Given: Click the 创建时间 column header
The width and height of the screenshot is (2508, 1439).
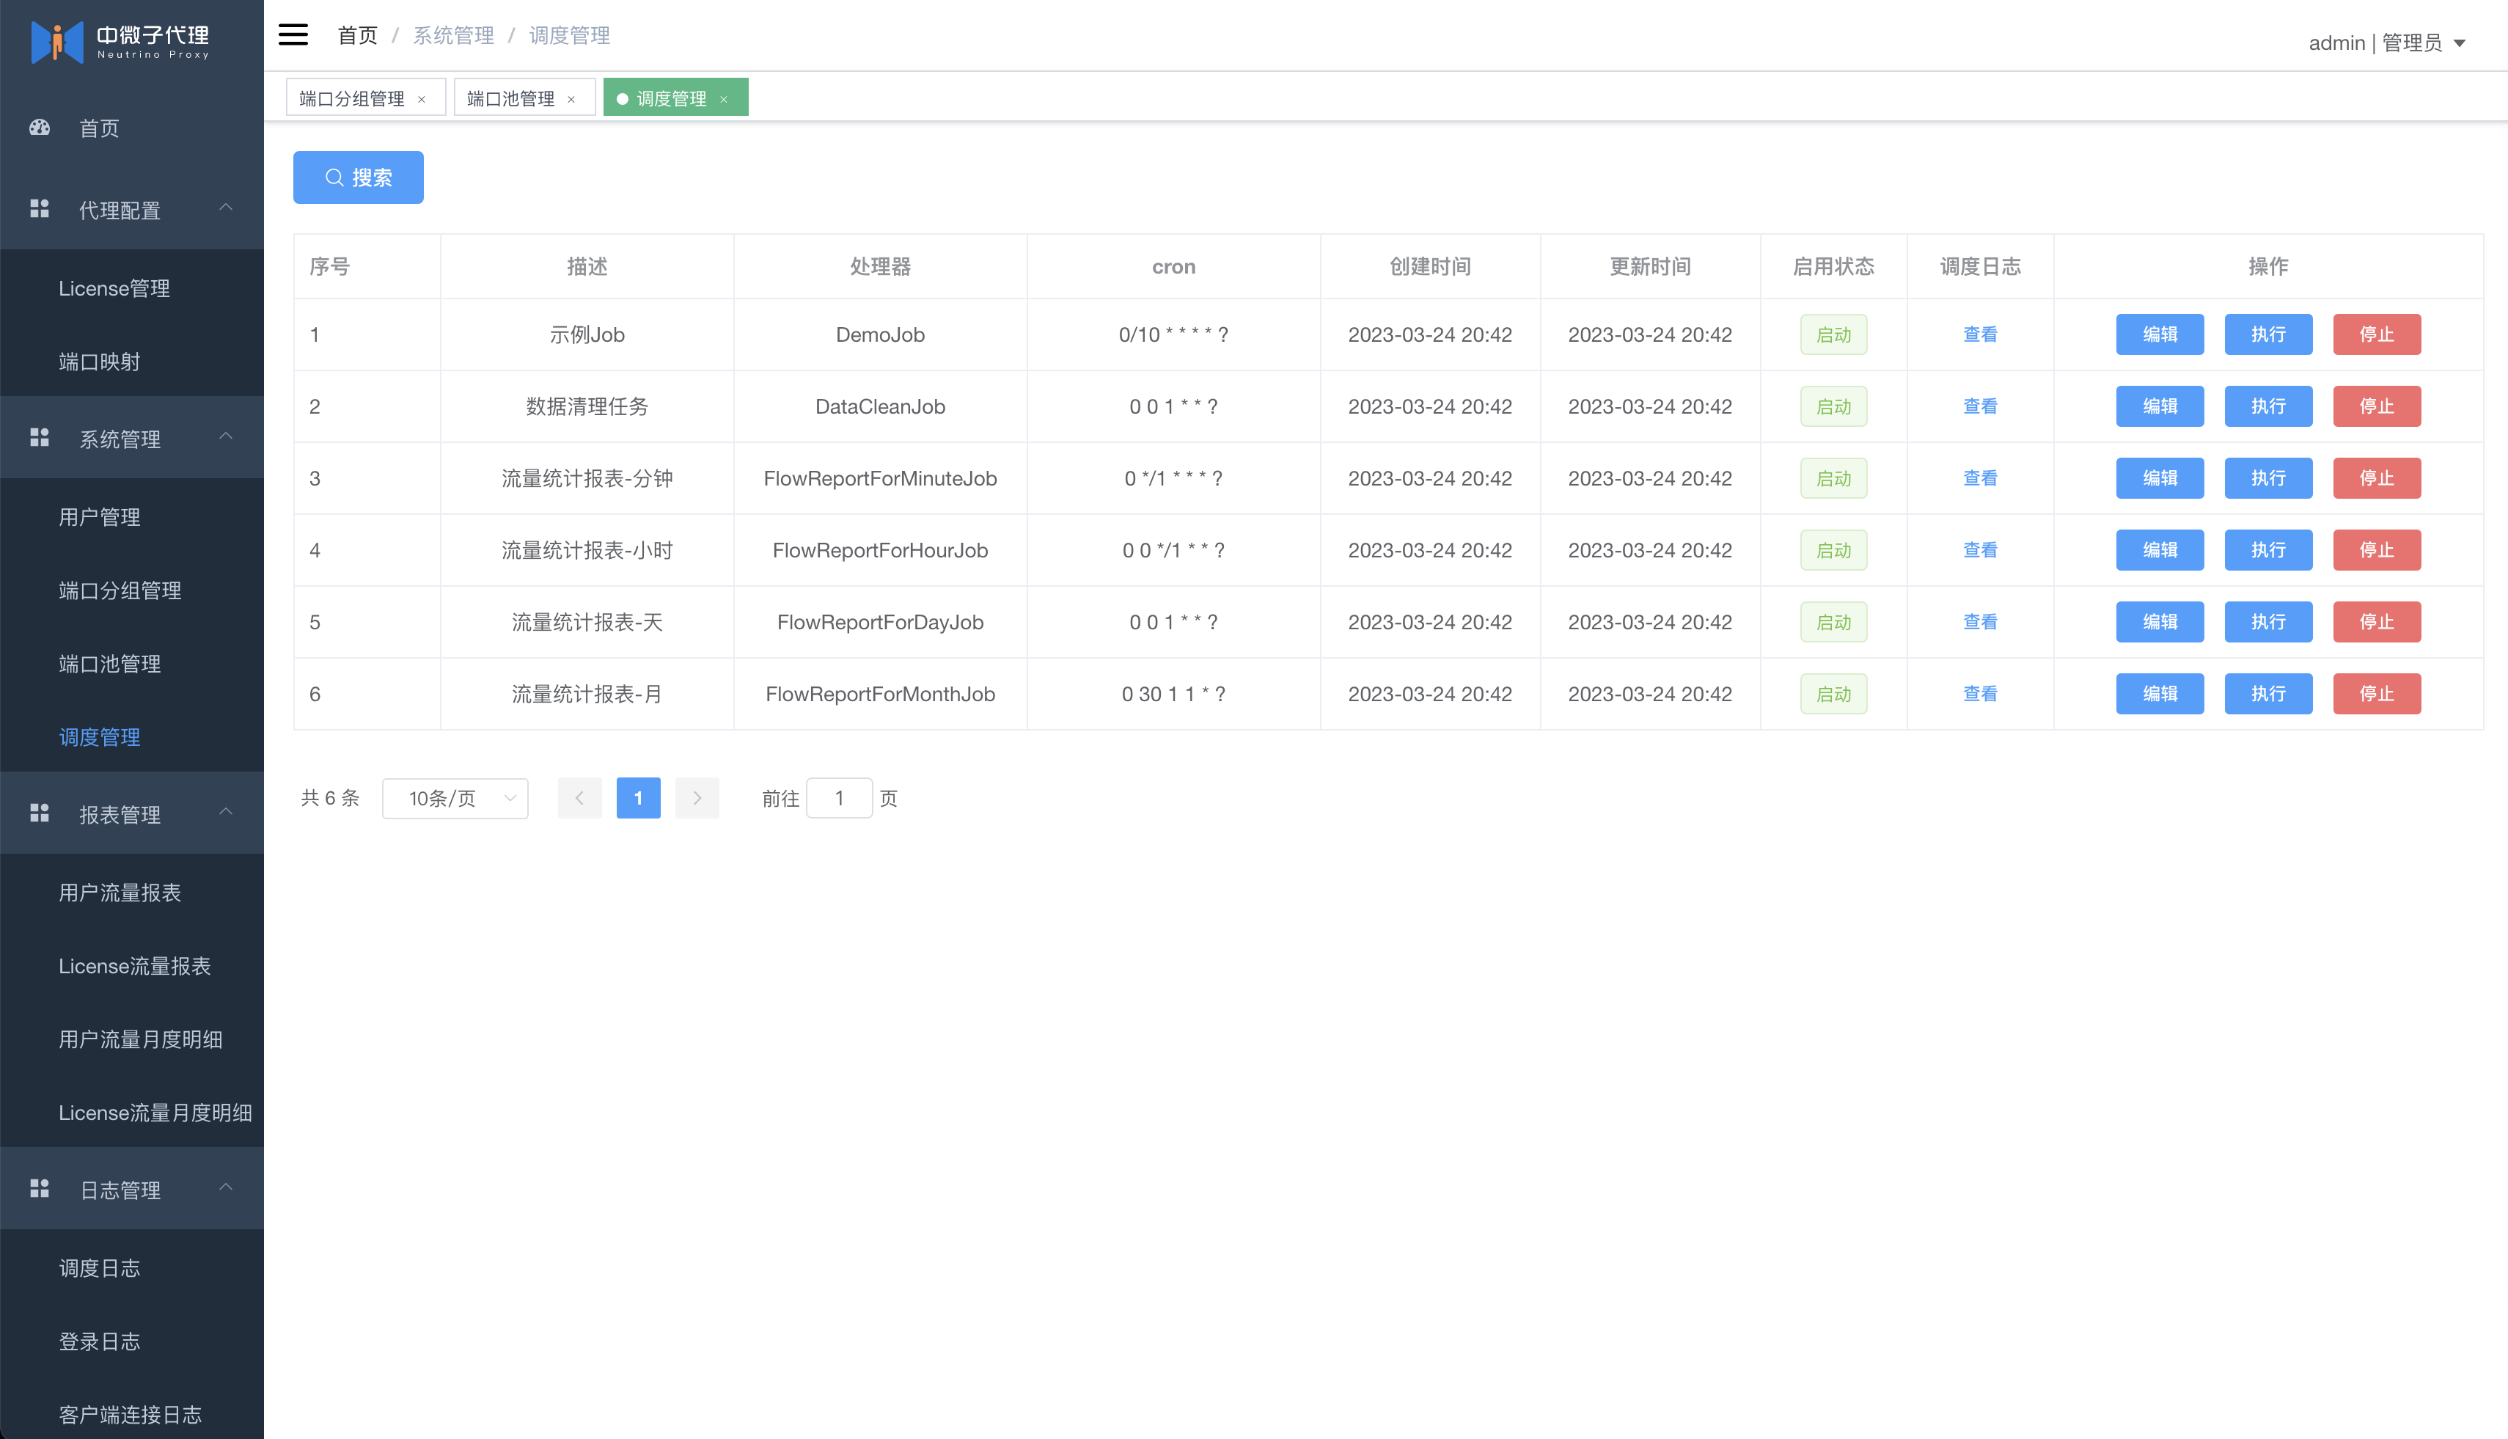Looking at the screenshot, I should [1430, 267].
